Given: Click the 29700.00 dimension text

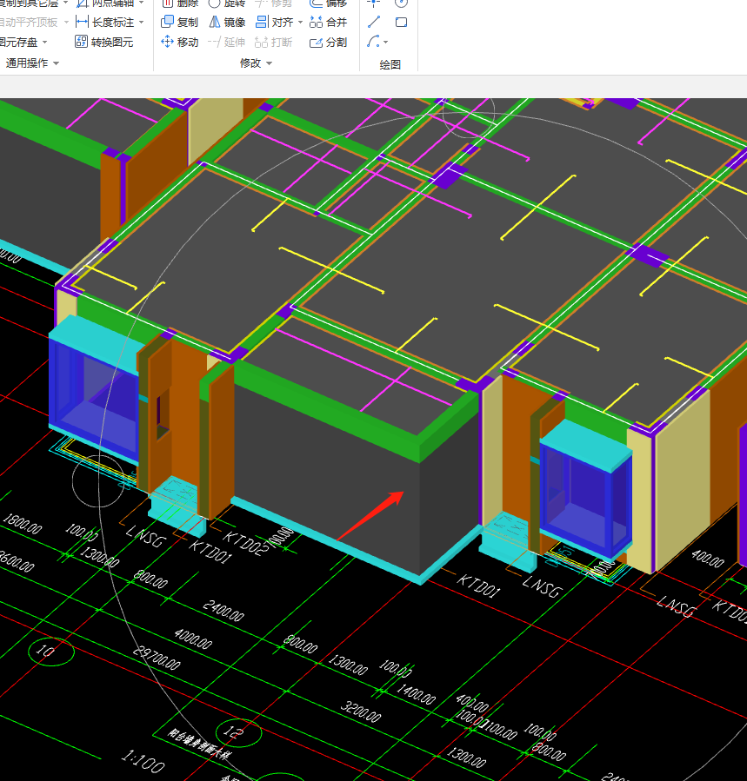Looking at the screenshot, I should point(157,658).
